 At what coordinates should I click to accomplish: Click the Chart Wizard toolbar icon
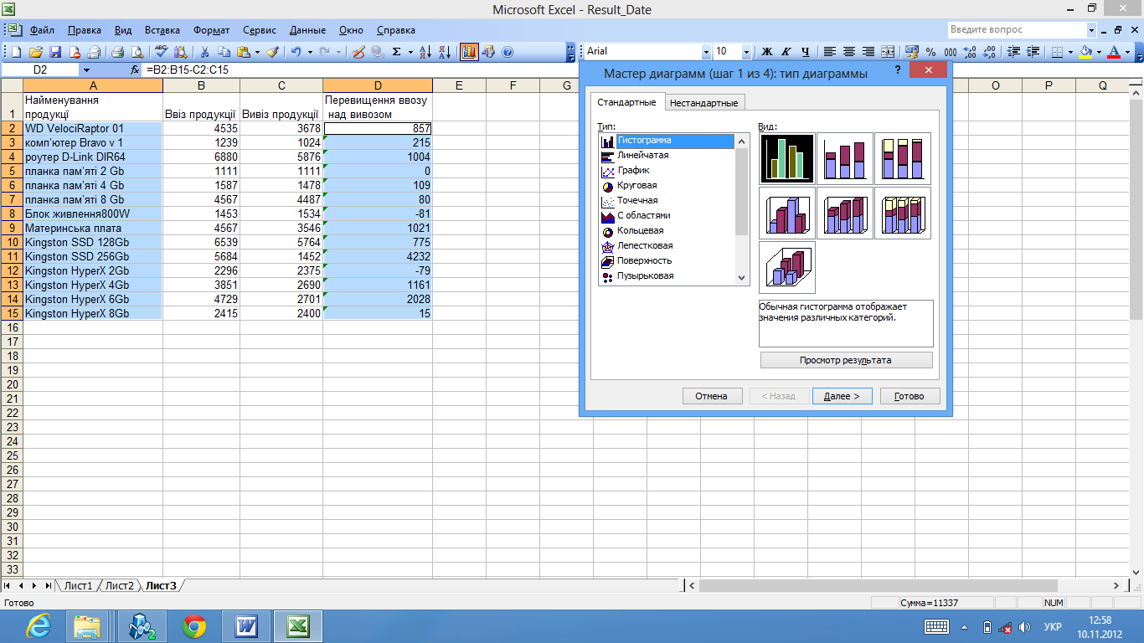coord(469,52)
